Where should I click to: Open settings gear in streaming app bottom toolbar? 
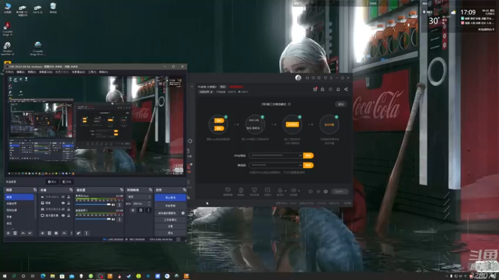point(326,192)
